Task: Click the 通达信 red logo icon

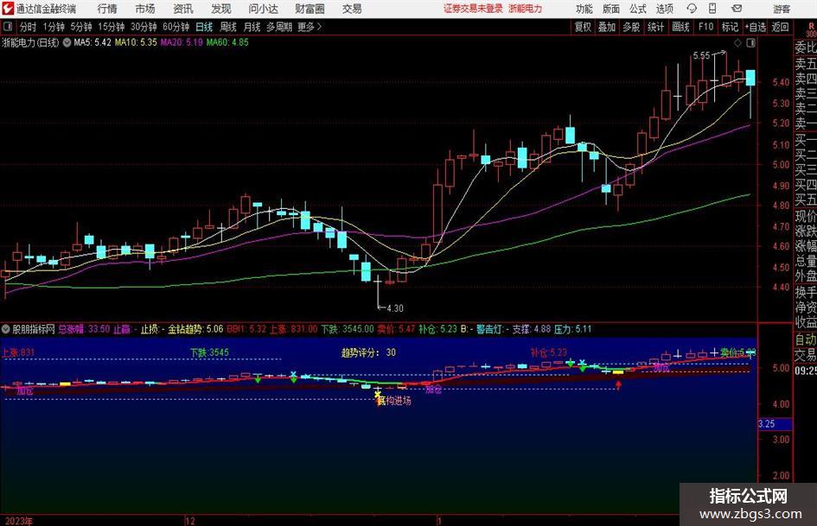Action: (7, 9)
